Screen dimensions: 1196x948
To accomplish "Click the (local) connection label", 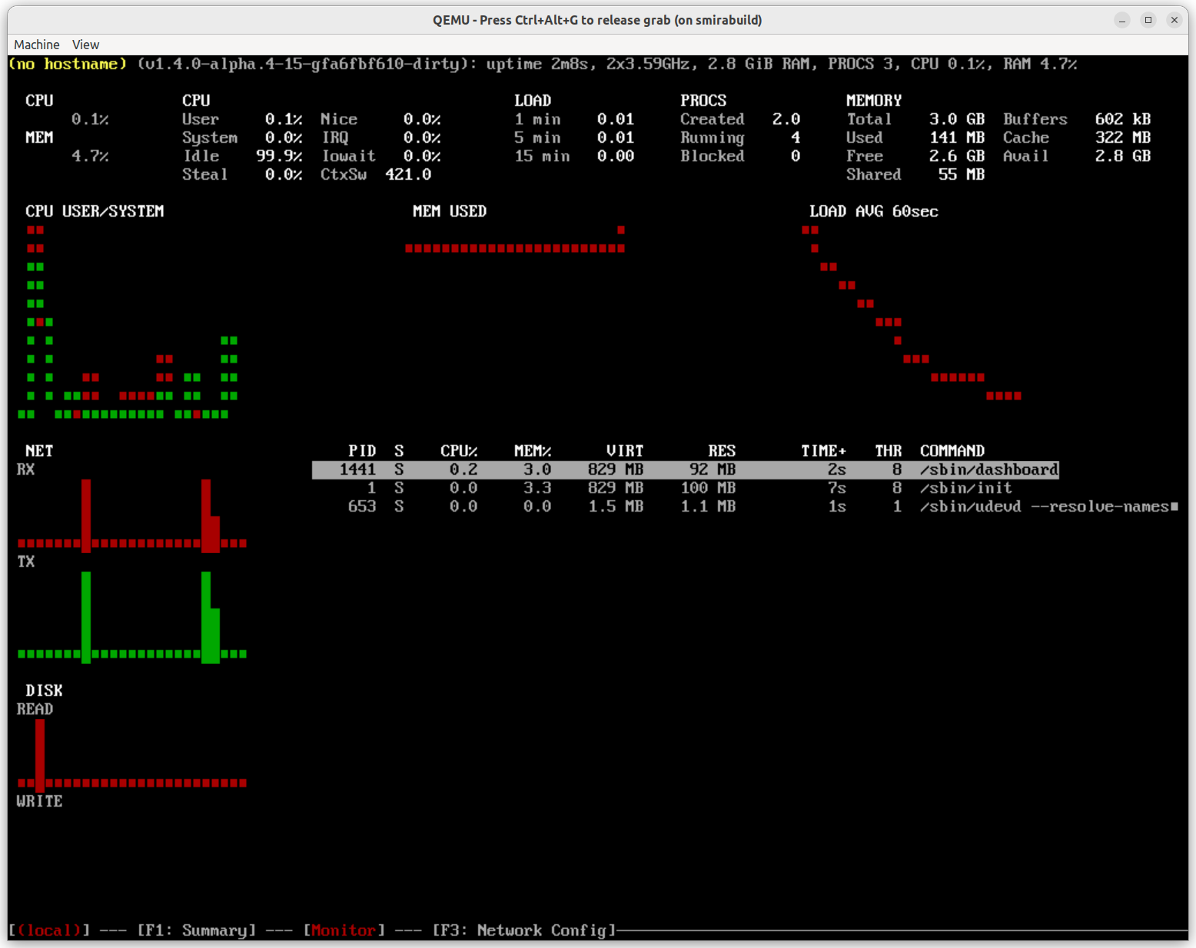I will coord(48,930).
